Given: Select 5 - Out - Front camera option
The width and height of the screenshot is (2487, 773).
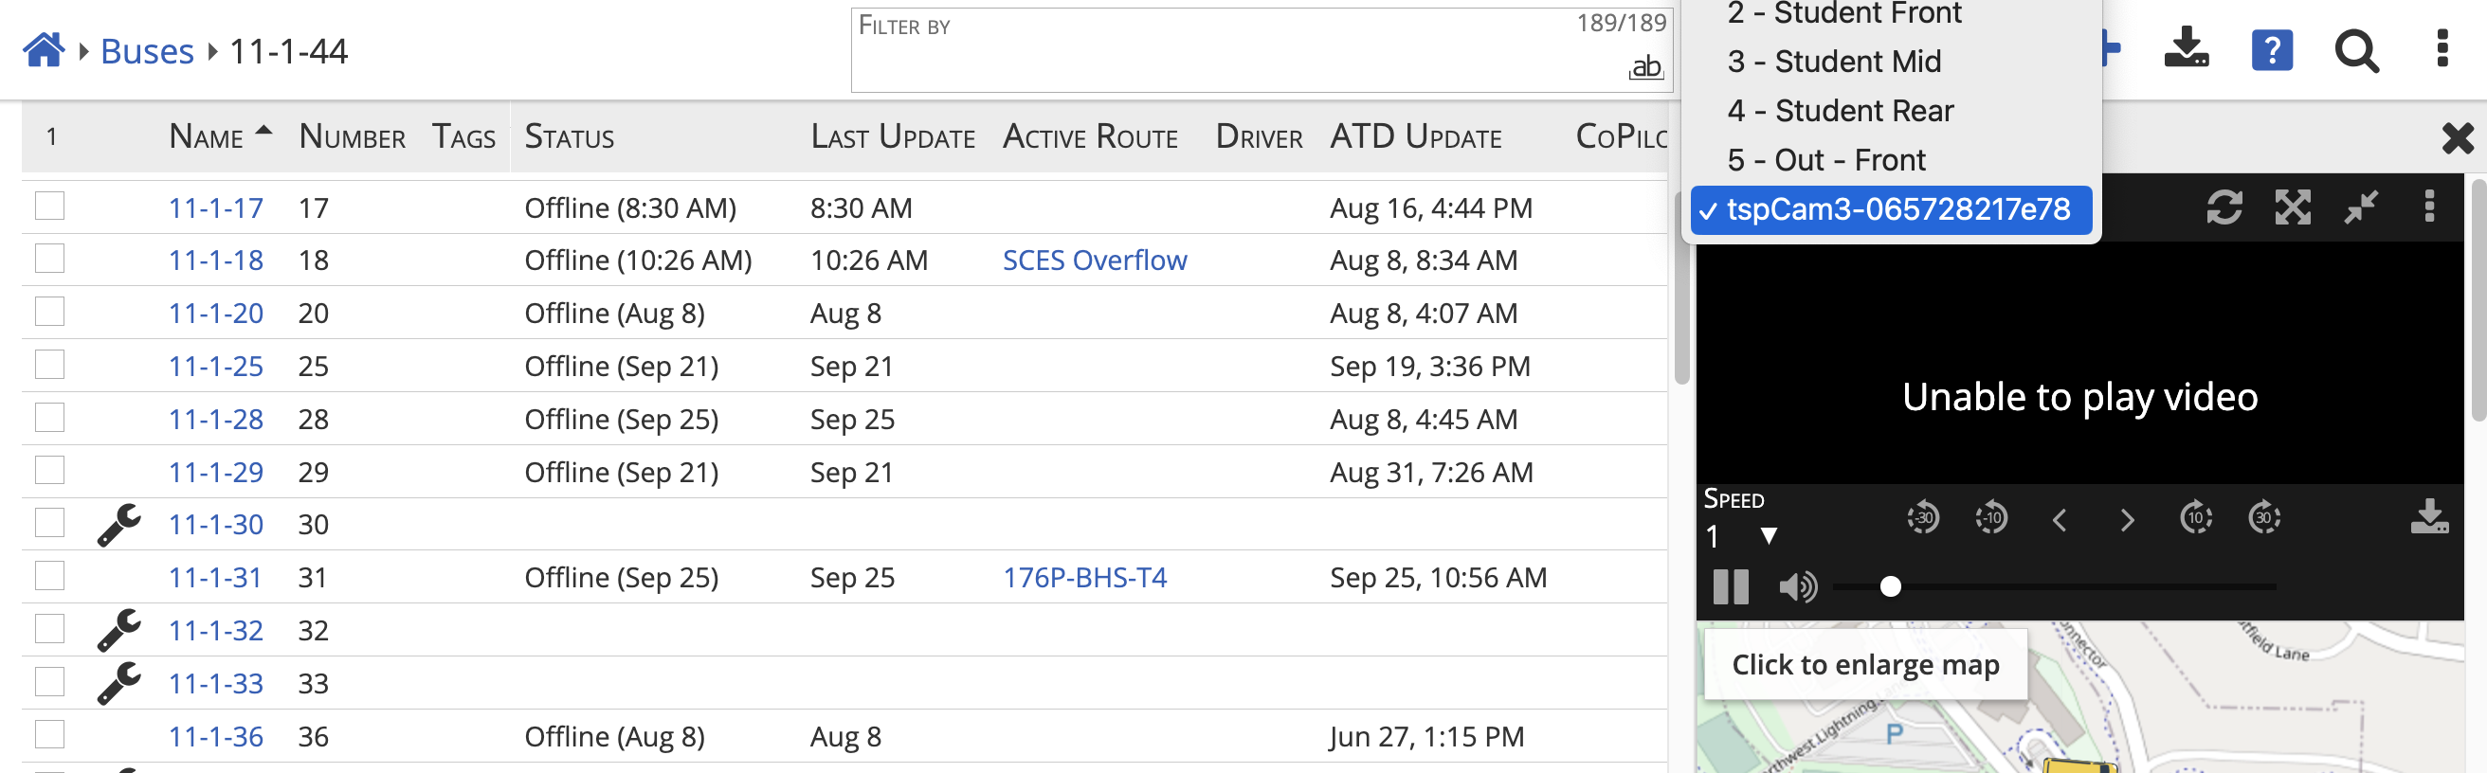Looking at the screenshot, I should pyautogui.click(x=1826, y=160).
